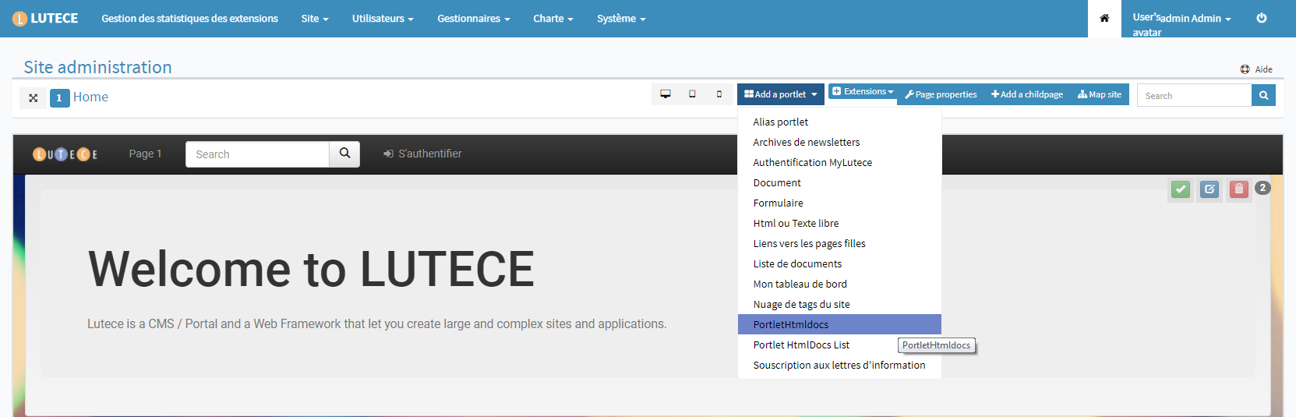The height and width of the screenshot is (417, 1296).
Task: Delete portlet using red trash icon
Action: pos(1238,189)
